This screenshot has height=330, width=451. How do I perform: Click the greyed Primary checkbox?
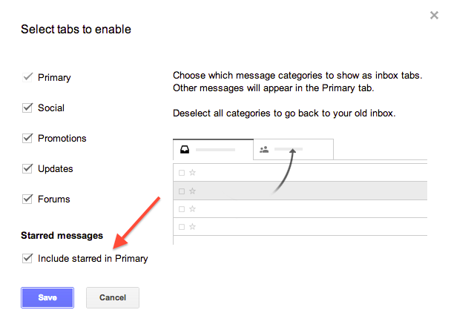pyautogui.click(x=27, y=77)
